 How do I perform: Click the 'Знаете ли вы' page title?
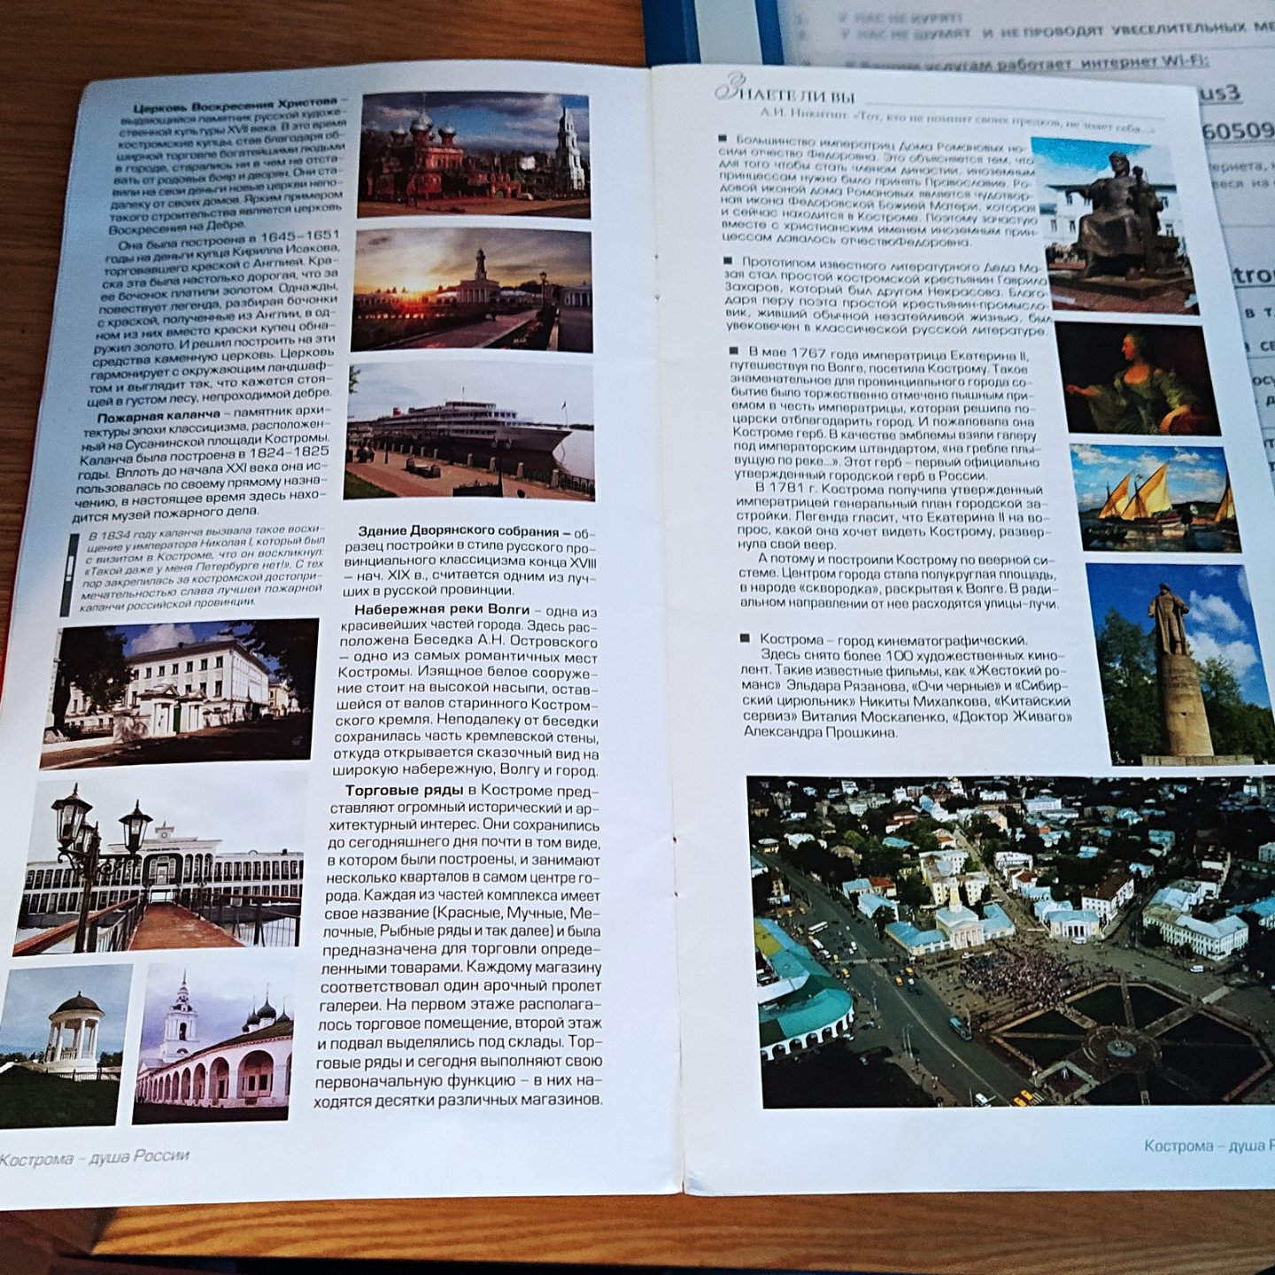click(785, 93)
